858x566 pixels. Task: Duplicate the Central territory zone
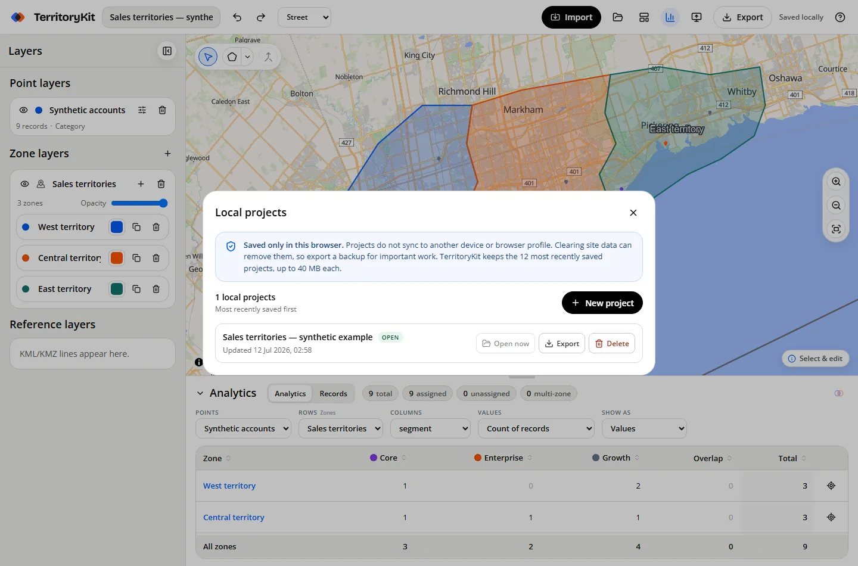coord(136,258)
